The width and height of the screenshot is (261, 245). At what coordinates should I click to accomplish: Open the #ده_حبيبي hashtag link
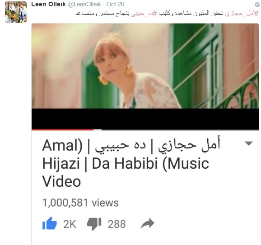click(144, 13)
